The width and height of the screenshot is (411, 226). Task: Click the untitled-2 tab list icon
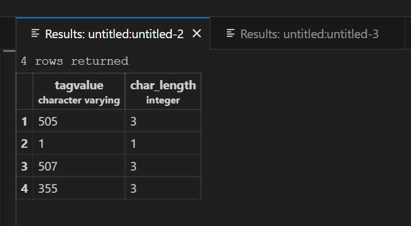[35, 33]
